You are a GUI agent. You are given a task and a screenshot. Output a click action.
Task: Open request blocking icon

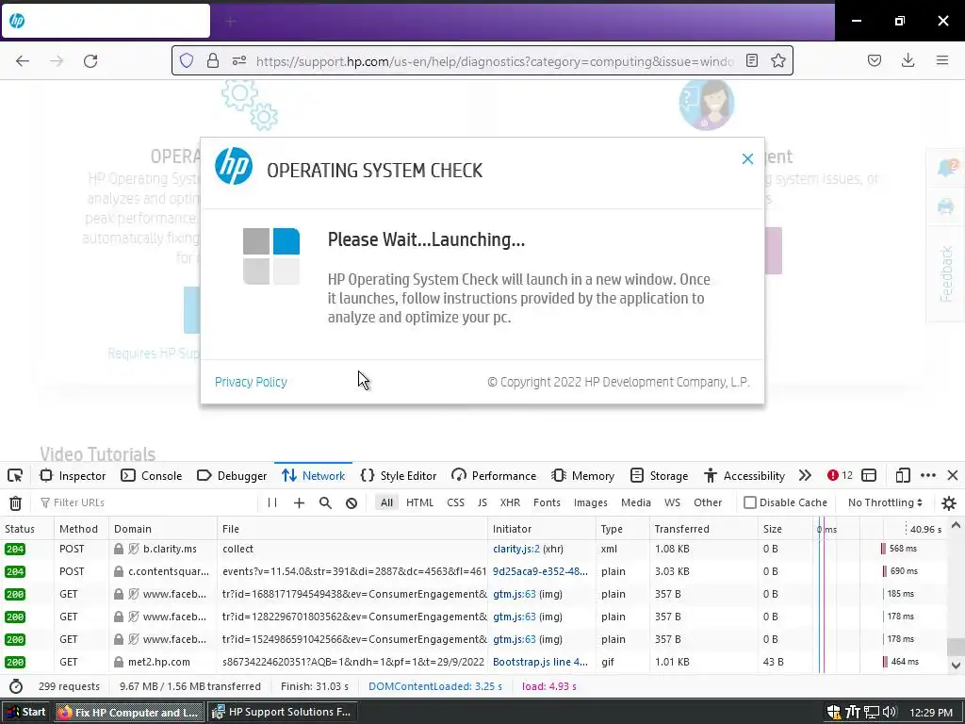click(x=352, y=502)
